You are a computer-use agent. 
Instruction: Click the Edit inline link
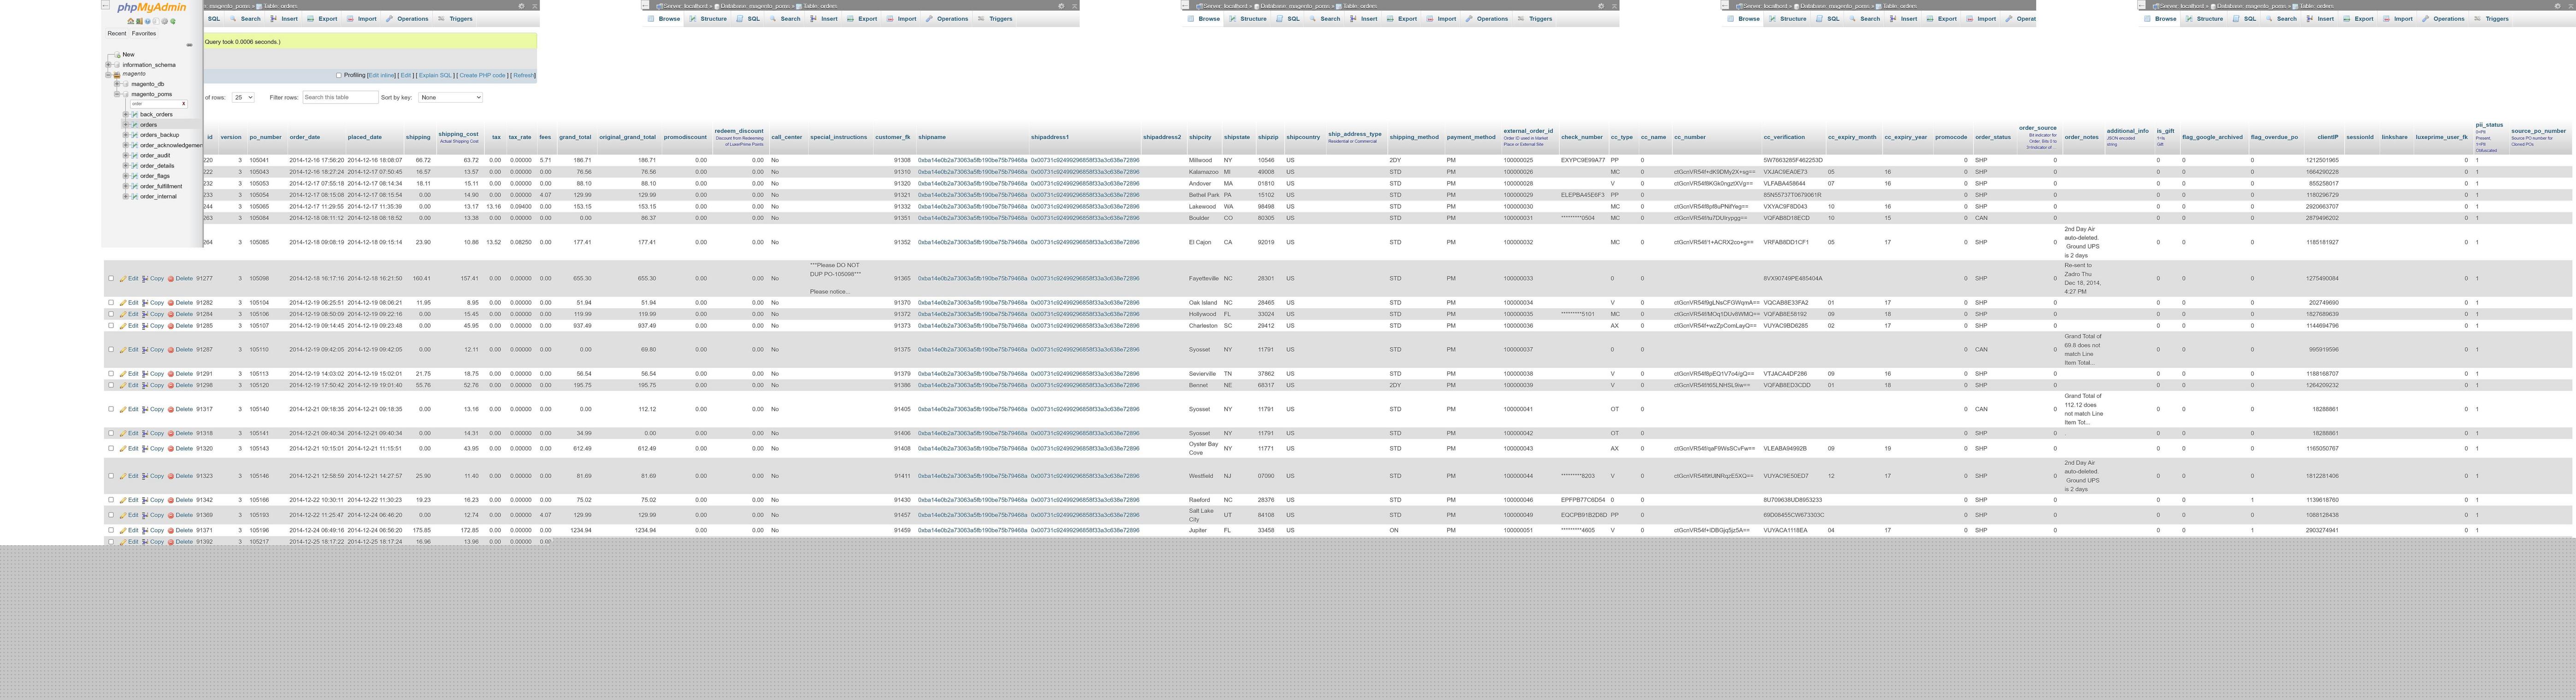pyautogui.click(x=381, y=75)
